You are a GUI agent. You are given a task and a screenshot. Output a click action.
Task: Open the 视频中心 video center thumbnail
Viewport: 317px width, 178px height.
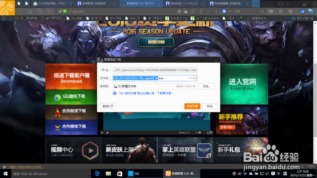[74, 150]
